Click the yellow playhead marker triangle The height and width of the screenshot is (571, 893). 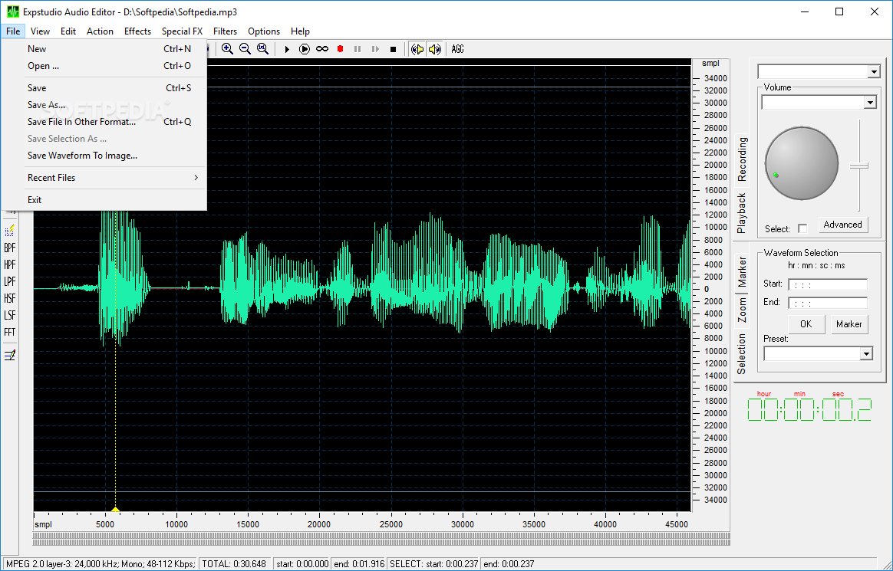tap(116, 509)
